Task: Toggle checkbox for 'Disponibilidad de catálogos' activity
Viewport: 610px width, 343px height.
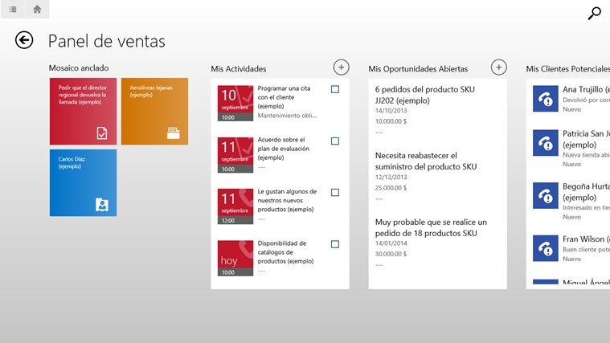Action: [335, 244]
